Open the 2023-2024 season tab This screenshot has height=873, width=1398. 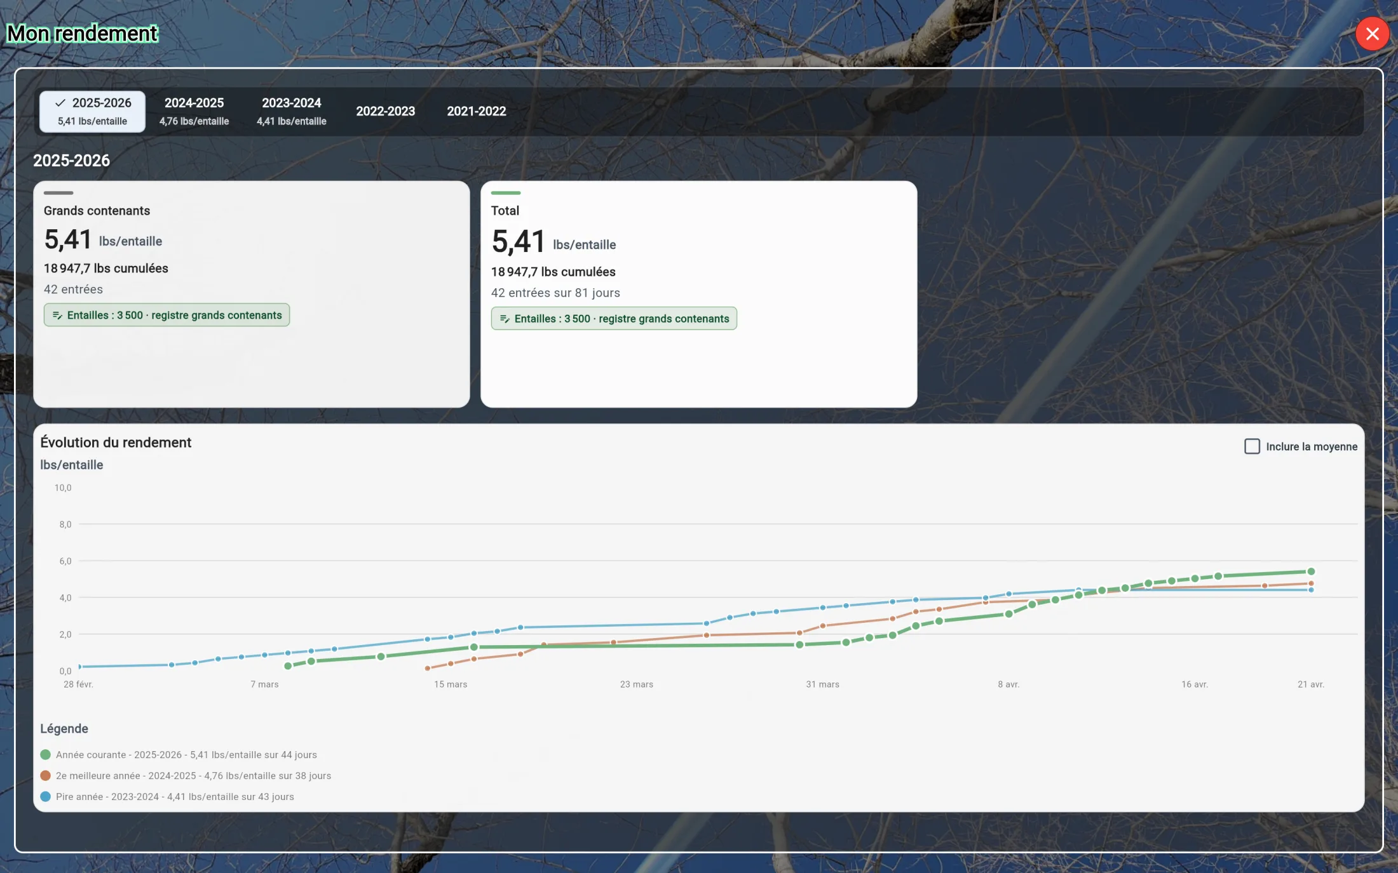pos(291,111)
